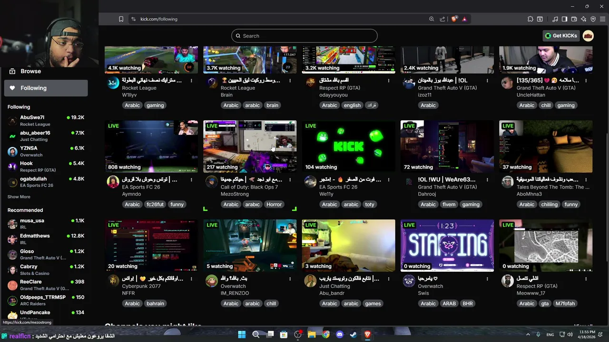Click the MezoStrong channel name link
The height and width of the screenshot is (342, 609).
[x=235, y=194]
